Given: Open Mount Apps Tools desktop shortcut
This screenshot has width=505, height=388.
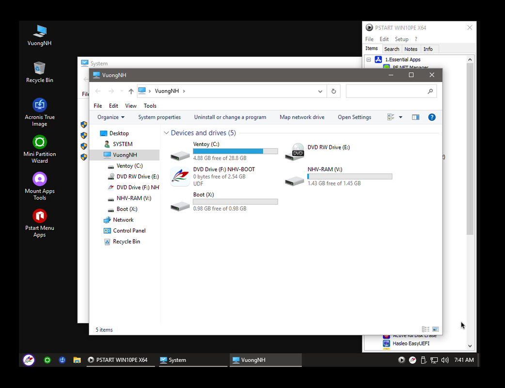Looking at the screenshot, I should (40, 186).
